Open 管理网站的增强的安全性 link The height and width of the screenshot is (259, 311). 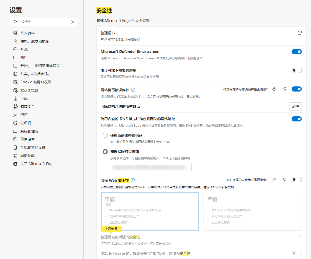point(120,237)
